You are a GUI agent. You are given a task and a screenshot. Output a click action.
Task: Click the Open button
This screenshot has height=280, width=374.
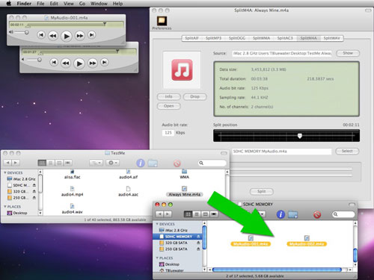pyautogui.click(x=169, y=106)
